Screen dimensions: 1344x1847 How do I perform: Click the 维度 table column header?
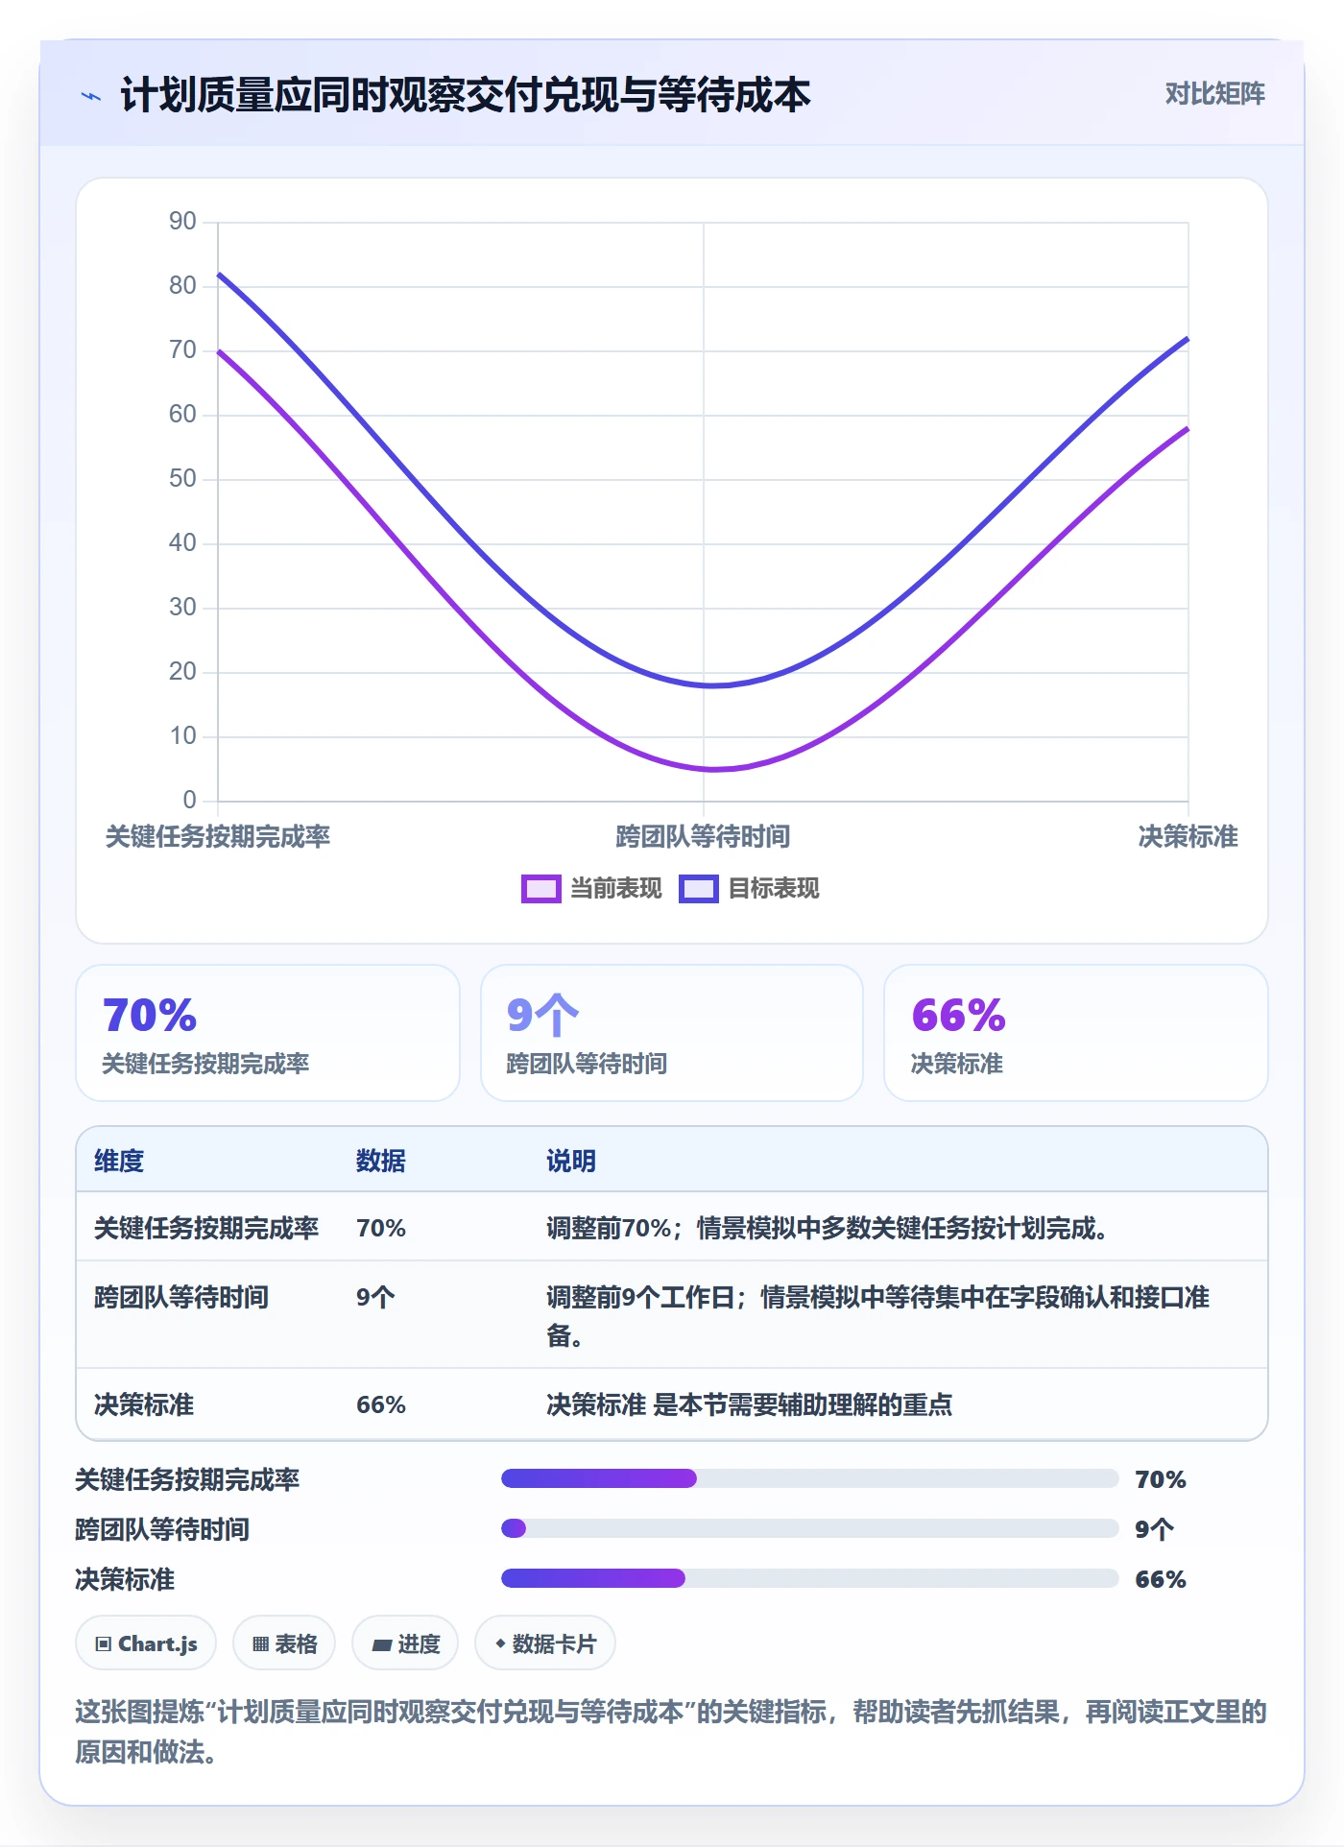[x=119, y=1161]
